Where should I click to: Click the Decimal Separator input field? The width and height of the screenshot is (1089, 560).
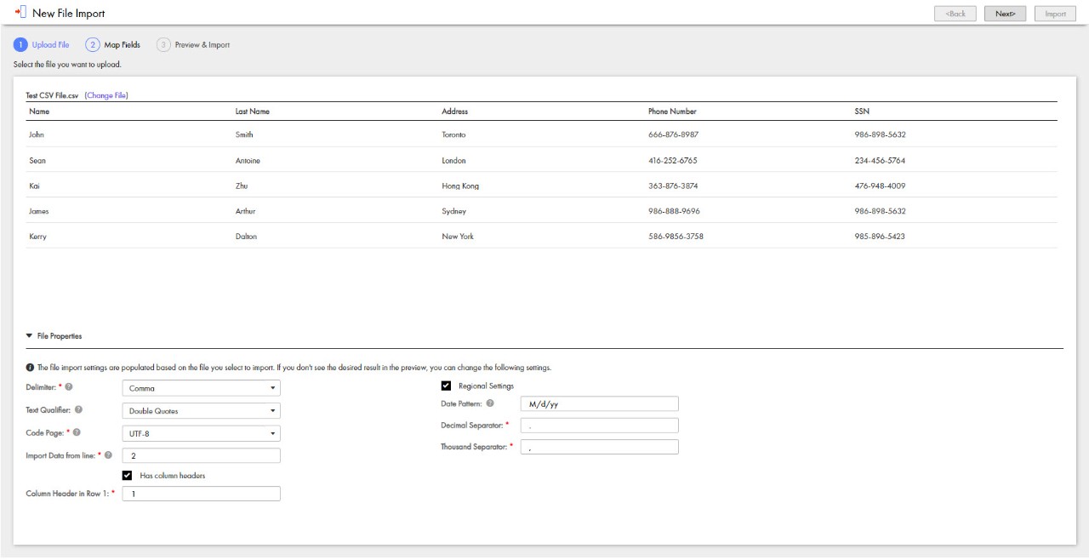pos(599,426)
